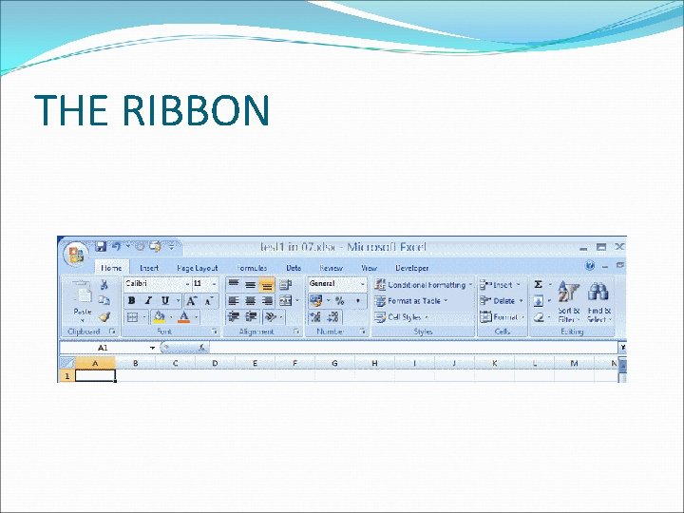Switch to the Formulas tab

[252, 268]
